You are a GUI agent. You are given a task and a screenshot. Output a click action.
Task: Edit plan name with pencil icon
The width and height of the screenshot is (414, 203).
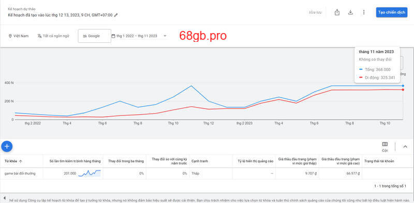point(116,15)
